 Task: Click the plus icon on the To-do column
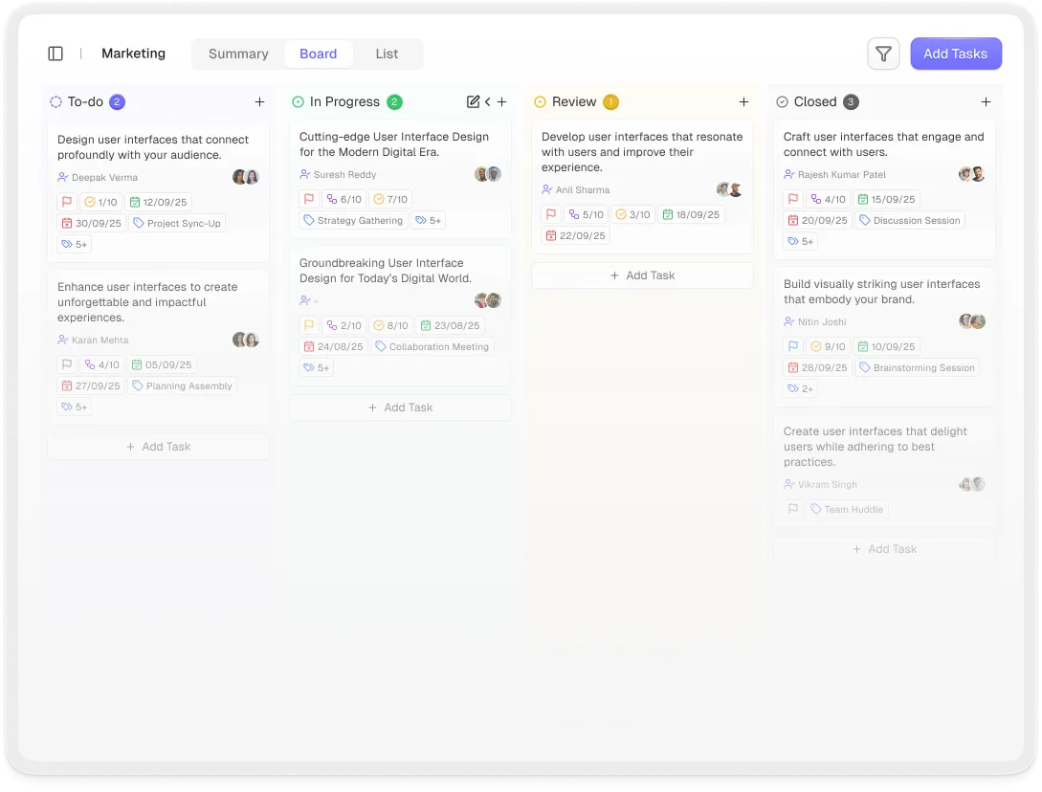pos(259,100)
